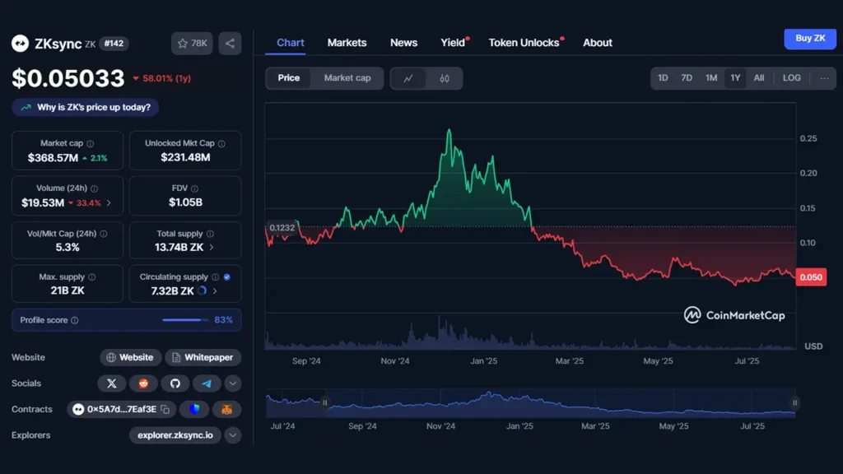Viewport: 843px width, 474px height.
Task: Select the 1D time range
Action: coord(663,78)
